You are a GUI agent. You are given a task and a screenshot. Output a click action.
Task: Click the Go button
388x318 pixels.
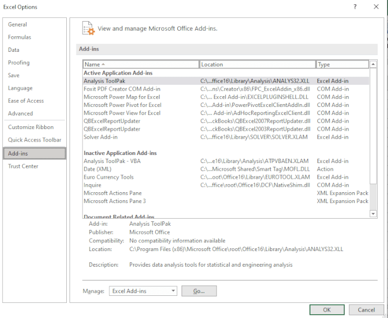pyautogui.click(x=199, y=291)
